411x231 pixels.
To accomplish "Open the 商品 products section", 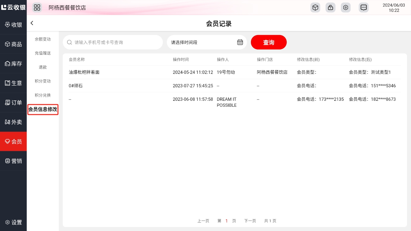I will (13, 44).
